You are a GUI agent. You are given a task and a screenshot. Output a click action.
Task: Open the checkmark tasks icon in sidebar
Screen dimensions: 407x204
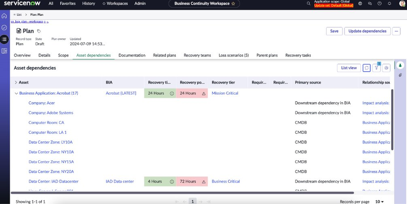pyautogui.click(x=4, y=27)
